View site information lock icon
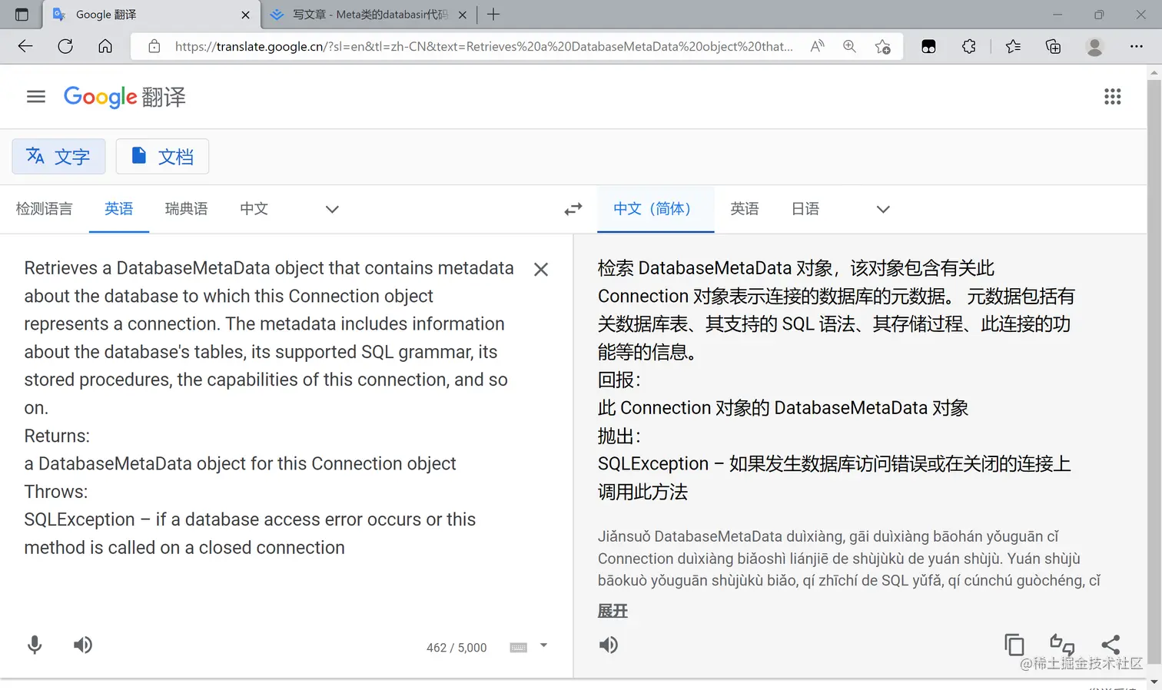 click(154, 46)
